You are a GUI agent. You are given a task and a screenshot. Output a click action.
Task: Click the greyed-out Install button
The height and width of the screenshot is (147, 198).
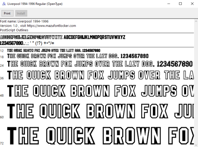[21, 13]
